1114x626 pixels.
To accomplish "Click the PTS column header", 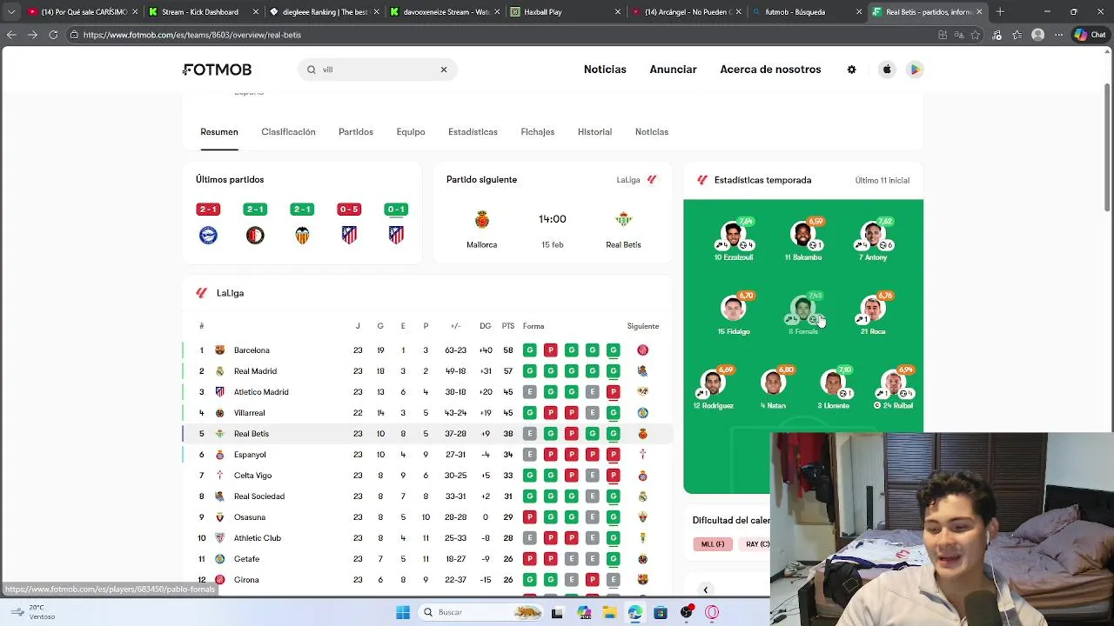I will tap(508, 326).
